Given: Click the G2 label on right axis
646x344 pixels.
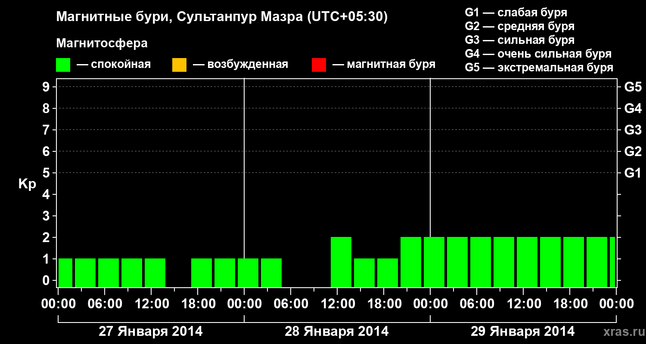Looking at the screenshot, I should click(633, 152).
